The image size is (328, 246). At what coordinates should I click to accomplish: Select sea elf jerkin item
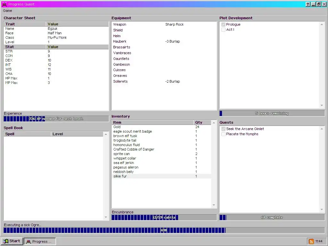pyautogui.click(x=161, y=163)
